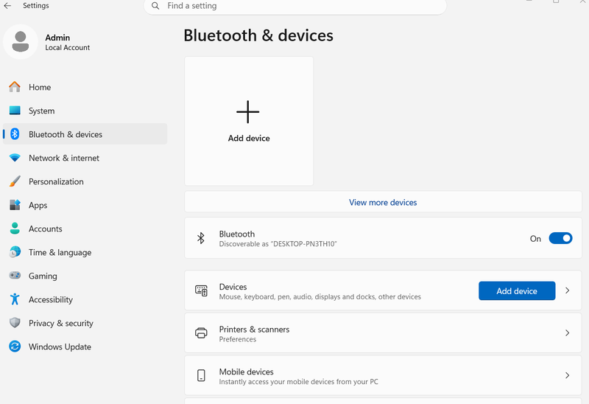Navigate to Apps settings
Viewport: 589px width, 404px height.
pos(85,205)
